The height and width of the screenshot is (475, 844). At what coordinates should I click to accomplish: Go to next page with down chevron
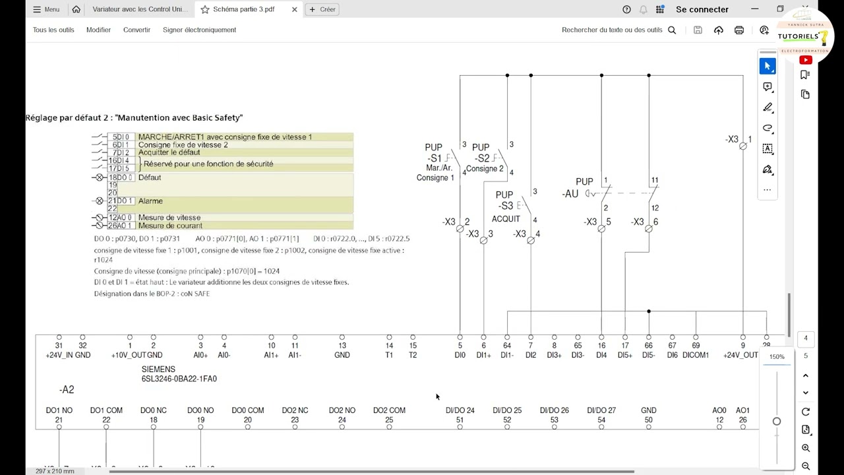805,393
